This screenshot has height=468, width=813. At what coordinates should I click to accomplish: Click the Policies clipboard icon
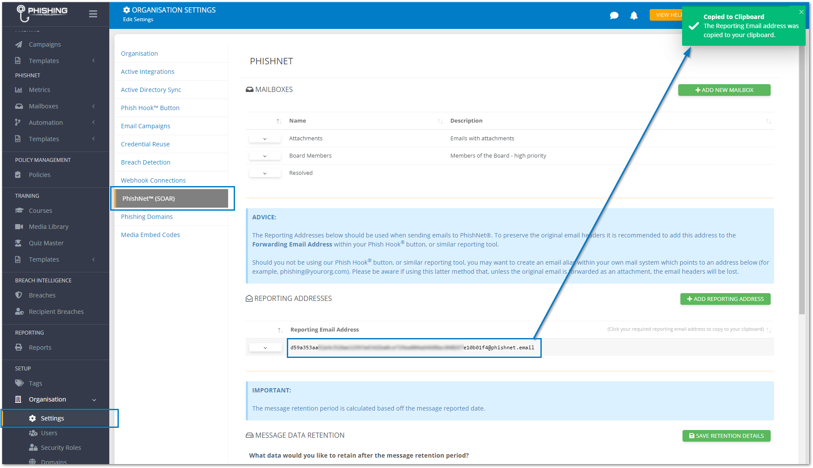[18, 175]
